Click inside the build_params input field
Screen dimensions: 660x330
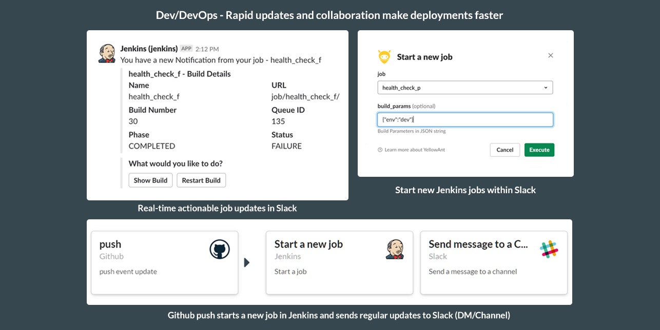(x=465, y=119)
